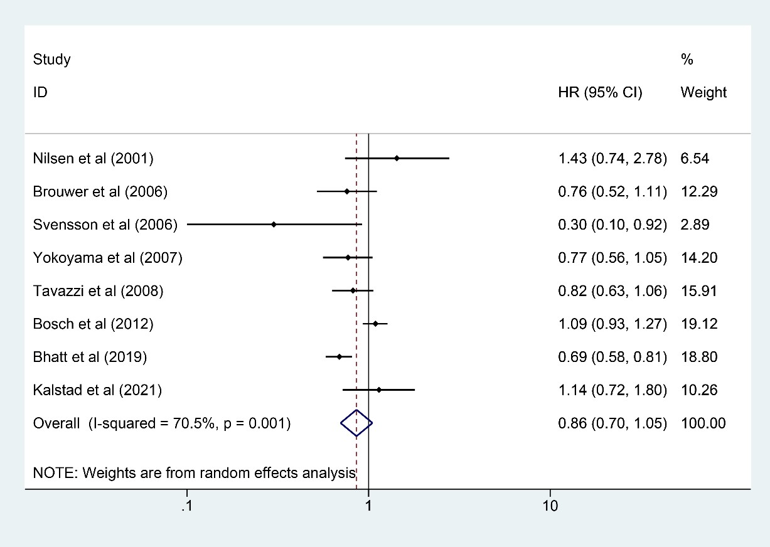The width and height of the screenshot is (770, 547).
Task: Click the Overall I-squared heterogeneity label
Action: pos(161,423)
